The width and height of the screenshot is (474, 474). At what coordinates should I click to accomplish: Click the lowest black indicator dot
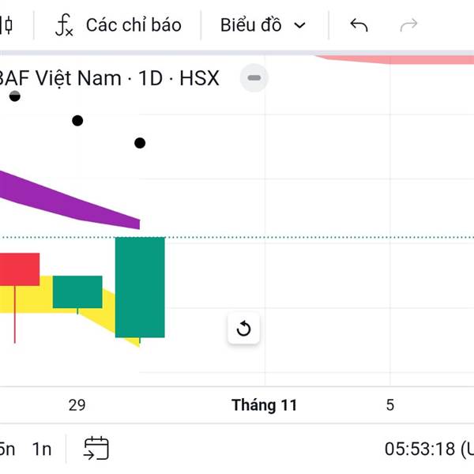(140, 143)
